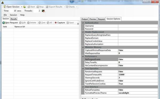Click the ReplaceAuthorization value field
The image size is (160, 99).
click(138, 44)
